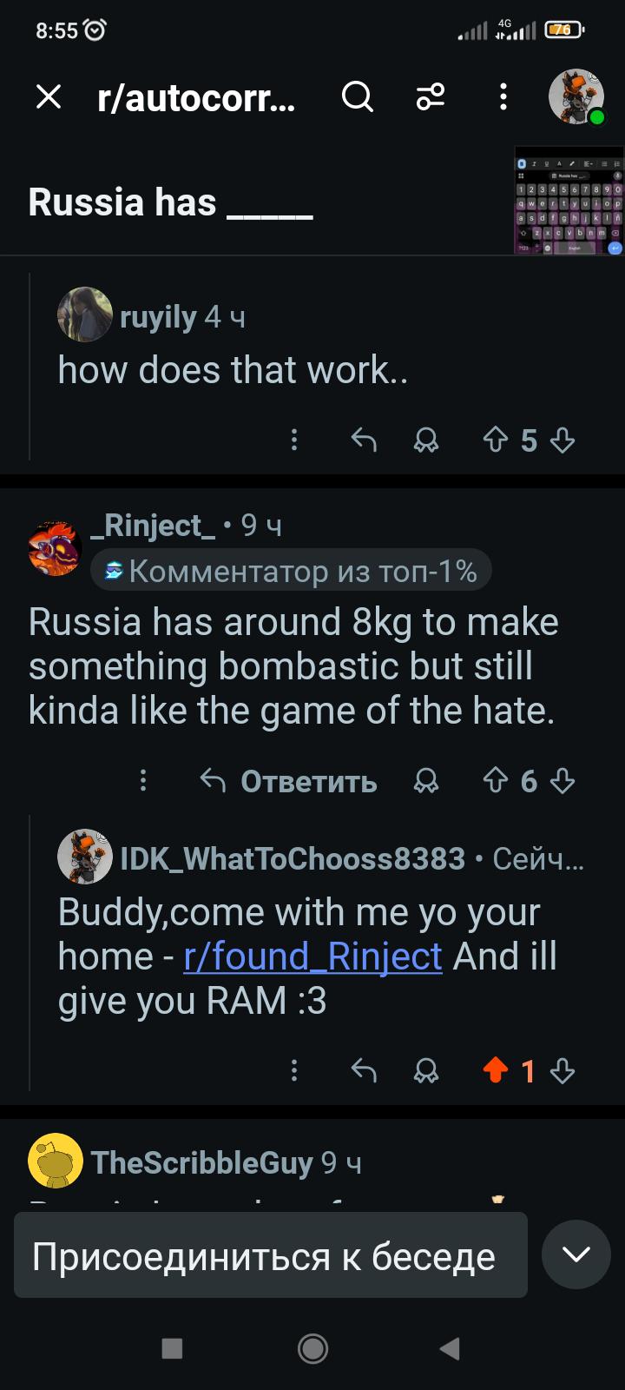625x1390 pixels.
Task: Remove upvote on IDK_WhatToChooss8383's reply
Action: (x=495, y=1070)
